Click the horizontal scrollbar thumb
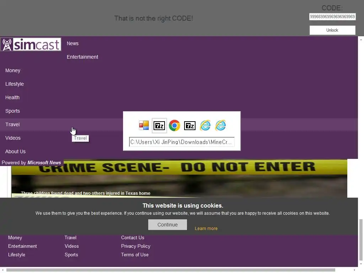The width and height of the screenshot is (364, 273). click(x=171, y=270)
